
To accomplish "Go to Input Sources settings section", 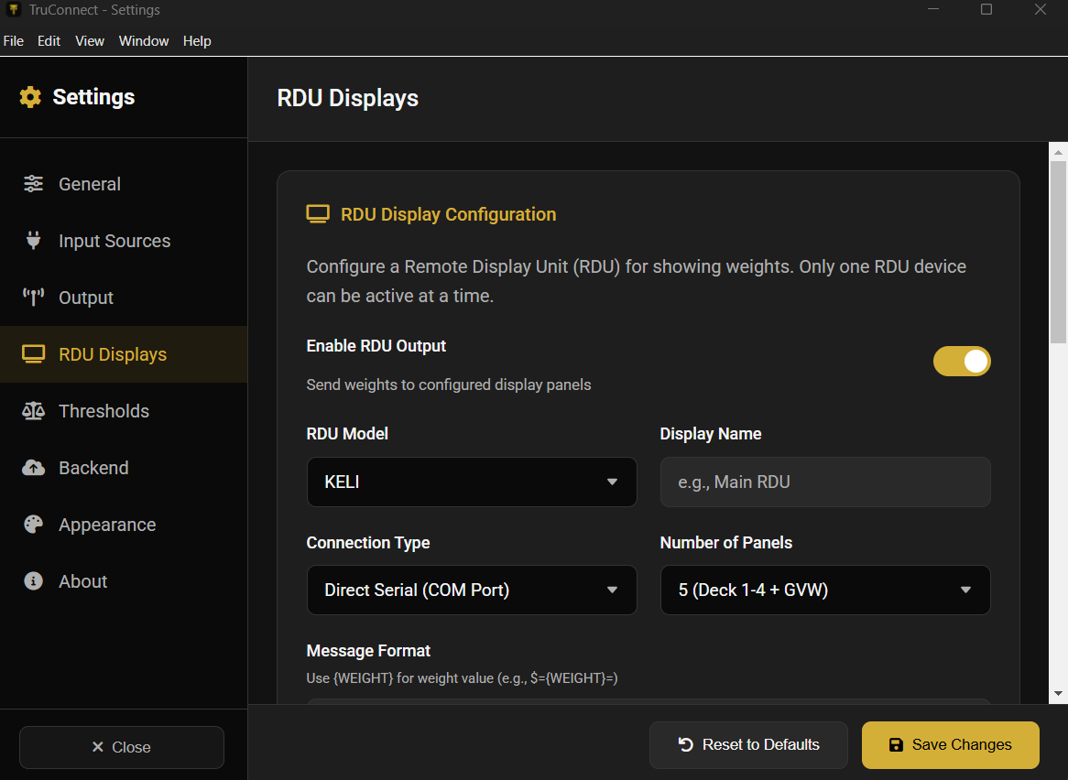I will click(124, 240).
